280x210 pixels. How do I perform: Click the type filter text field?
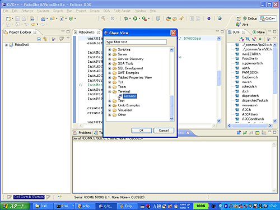click(136, 42)
